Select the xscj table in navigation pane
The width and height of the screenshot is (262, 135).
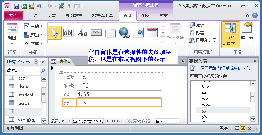[23, 112]
